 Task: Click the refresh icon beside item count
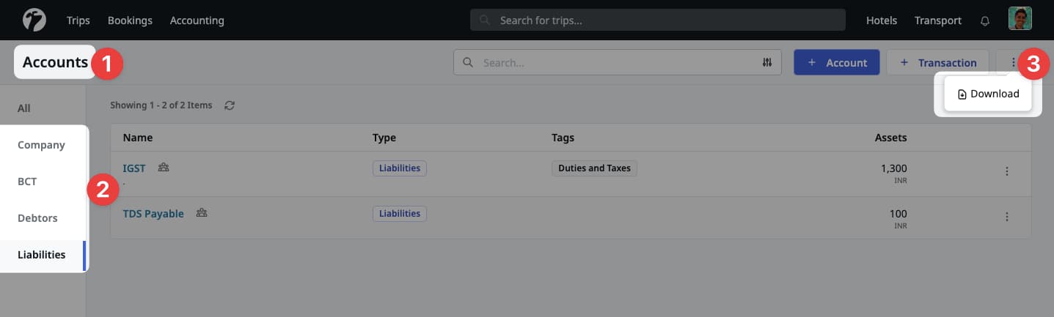tap(230, 105)
